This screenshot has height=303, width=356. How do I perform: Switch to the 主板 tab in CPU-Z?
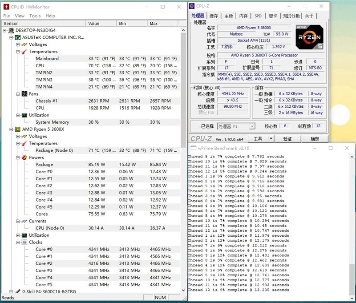point(229,16)
